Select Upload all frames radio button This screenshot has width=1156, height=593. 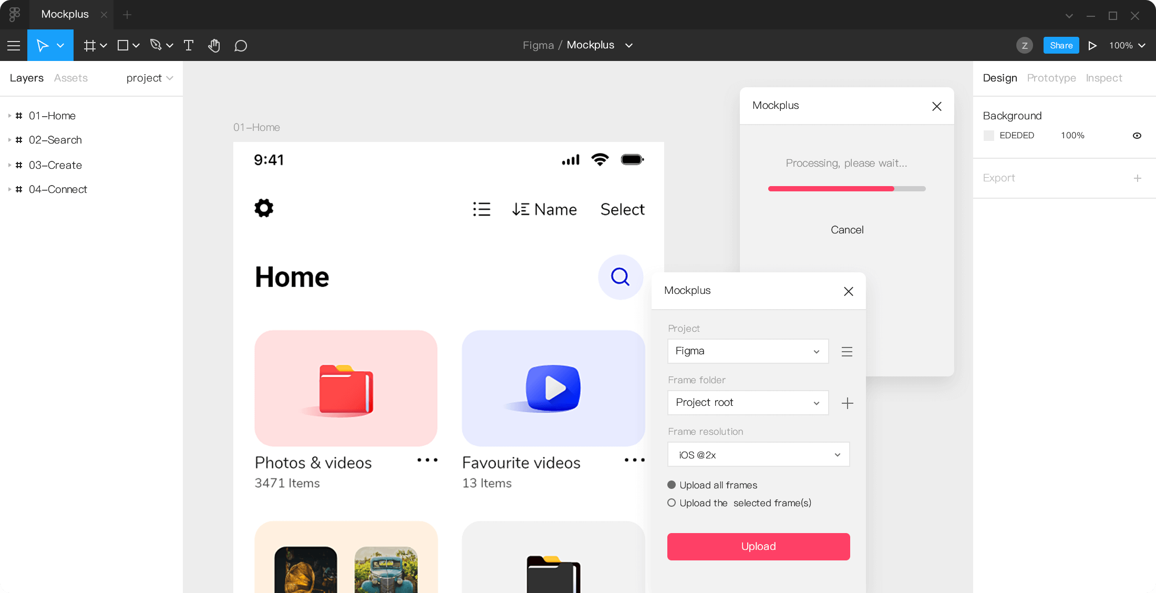pyautogui.click(x=672, y=485)
